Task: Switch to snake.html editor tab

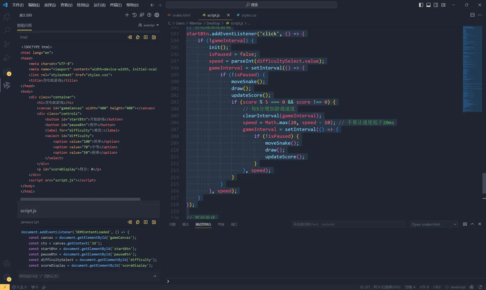Action: click(179, 15)
